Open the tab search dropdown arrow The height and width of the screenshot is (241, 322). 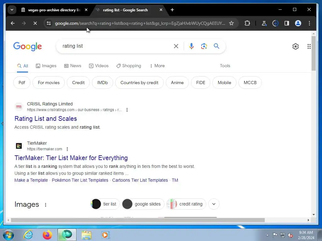(12, 10)
